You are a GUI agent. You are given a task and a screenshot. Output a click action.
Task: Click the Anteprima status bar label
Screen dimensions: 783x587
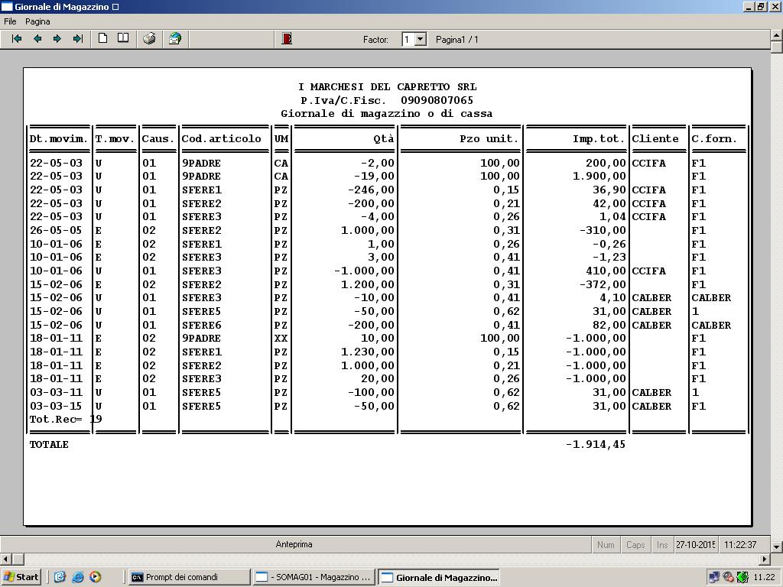(294, 544)
